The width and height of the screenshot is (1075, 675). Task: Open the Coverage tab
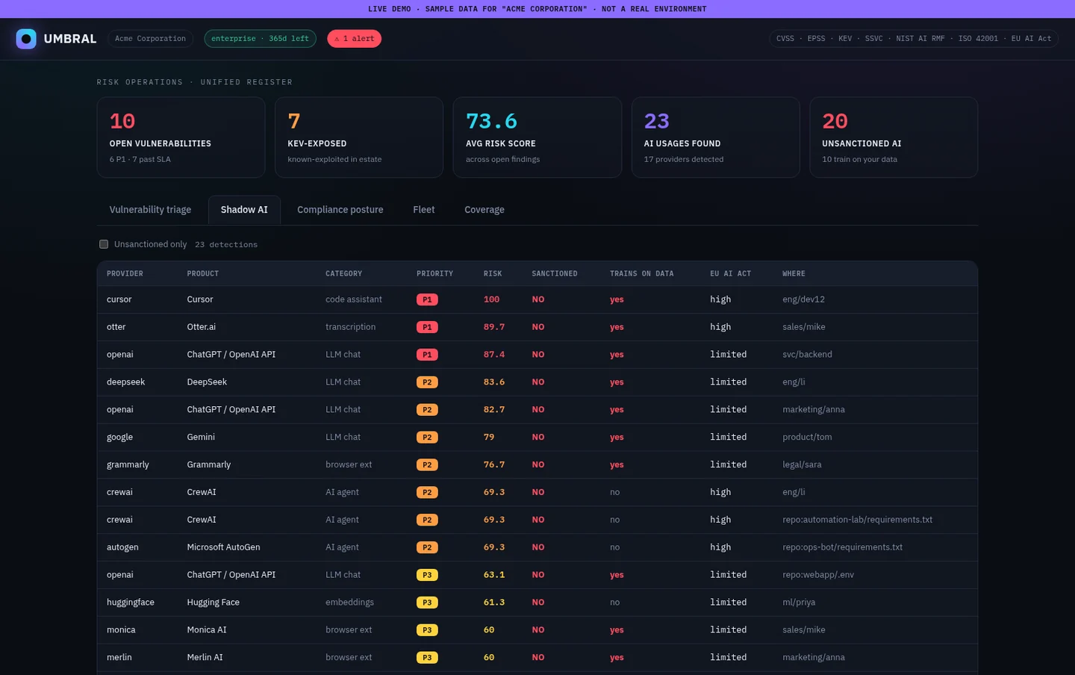pyautogui.click(x=484, y=210)
